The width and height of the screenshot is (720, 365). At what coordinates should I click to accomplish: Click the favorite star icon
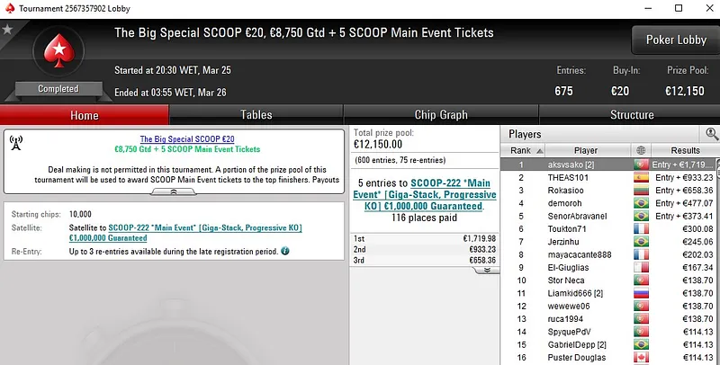pyautogui.click(x=7, y=30)
